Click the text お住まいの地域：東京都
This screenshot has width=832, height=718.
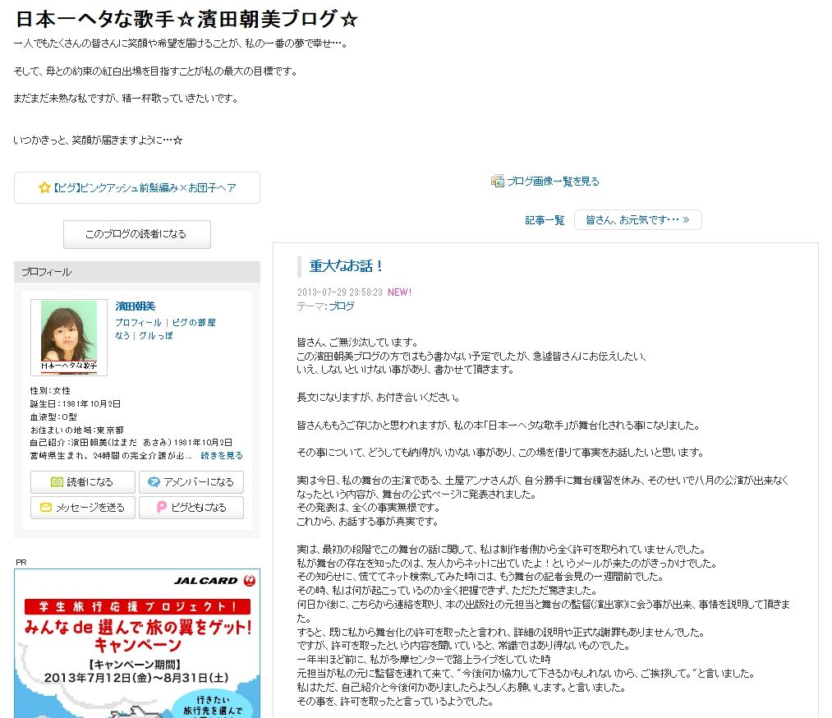(77, 430)
